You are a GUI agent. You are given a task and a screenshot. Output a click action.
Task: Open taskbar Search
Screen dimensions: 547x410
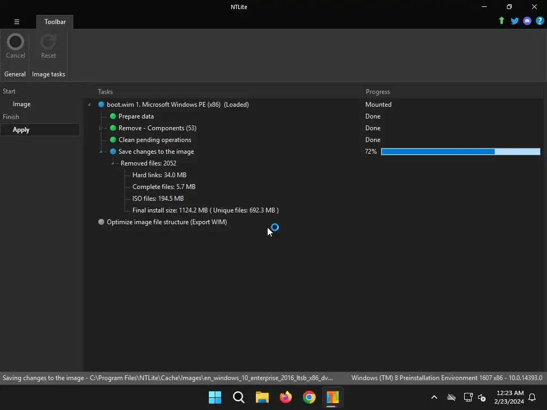pos(239,397)
